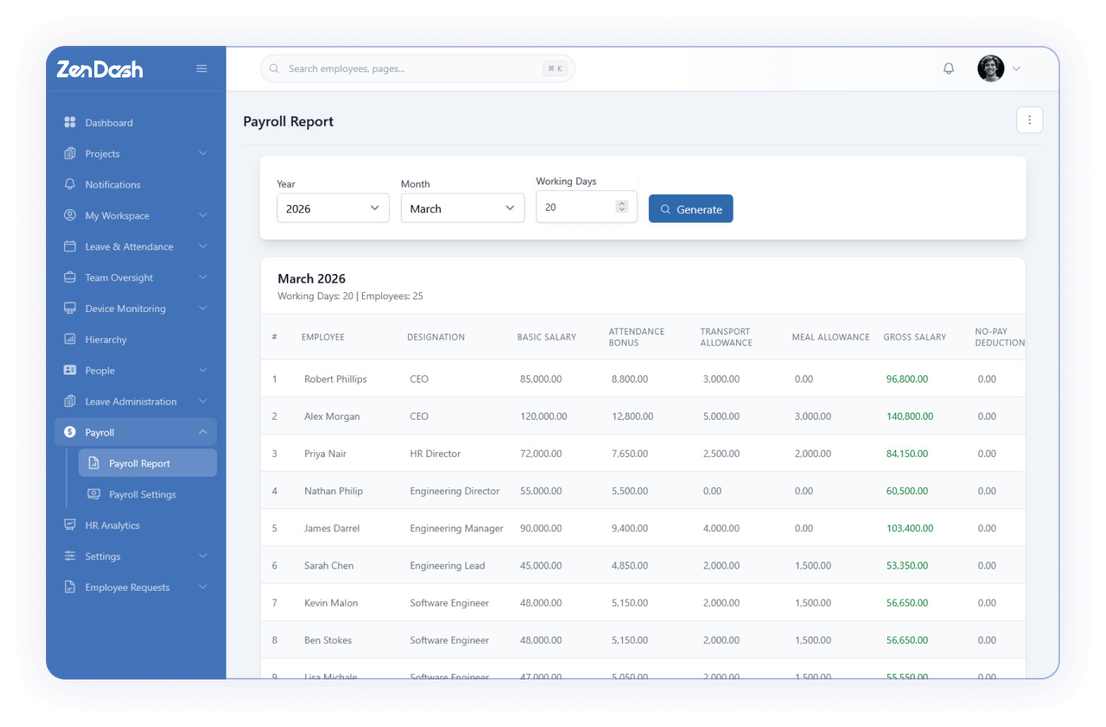Click the employee search input field

tap(412, 68)
